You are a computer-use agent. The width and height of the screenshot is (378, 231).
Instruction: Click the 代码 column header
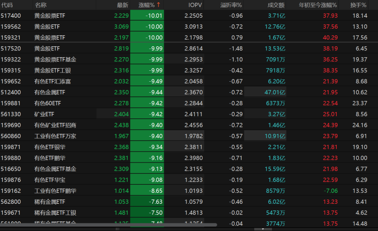[x=7, y=5]
